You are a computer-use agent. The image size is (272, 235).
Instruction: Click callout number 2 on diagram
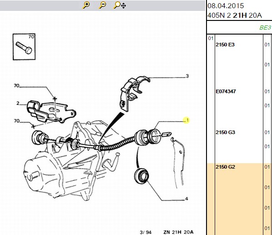pyautogui.click(x=18, y=103)
